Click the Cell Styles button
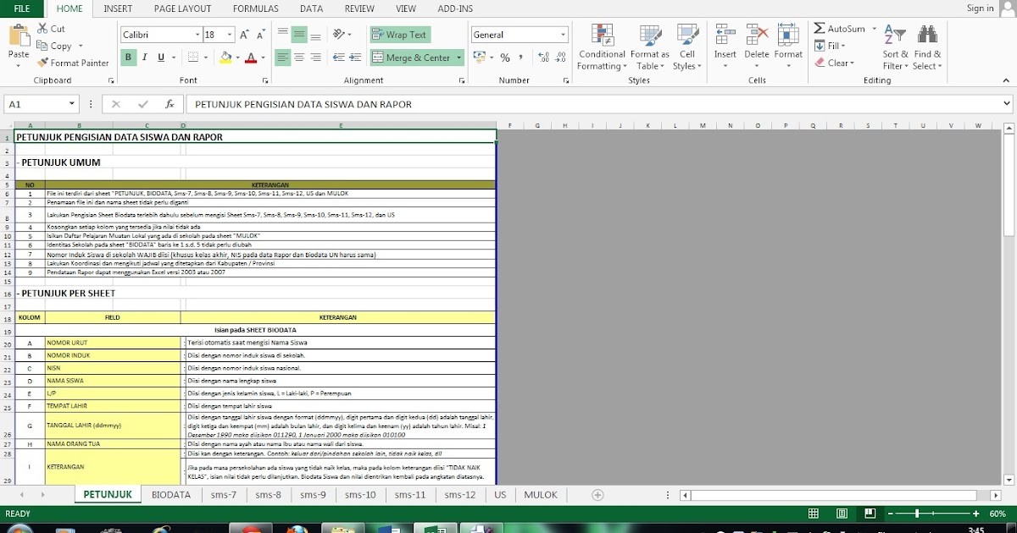 tap(687, 47)
